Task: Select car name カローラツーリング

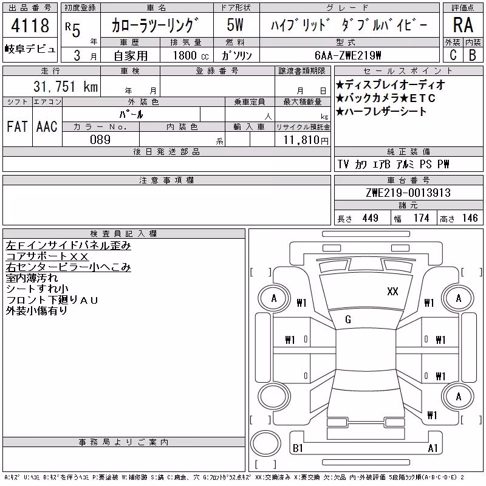Action: pyautogui.click(x=155, y=25)
